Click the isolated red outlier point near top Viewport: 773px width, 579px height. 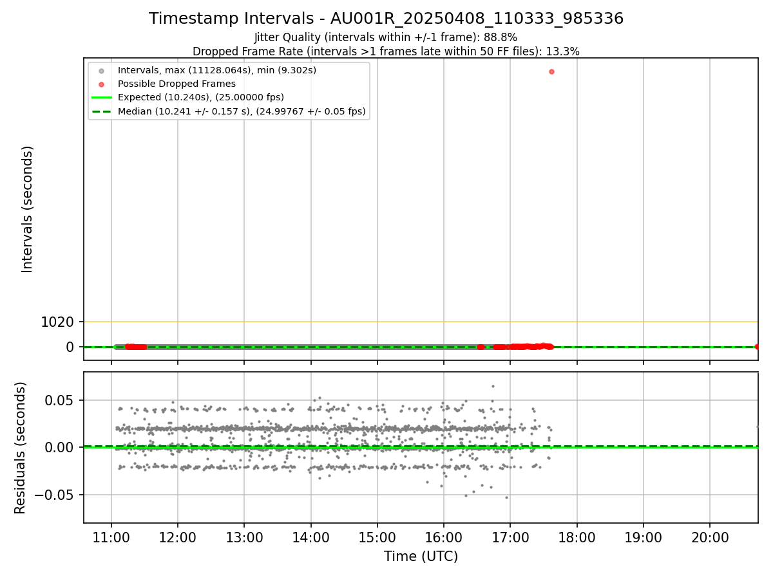click(551, 71)
